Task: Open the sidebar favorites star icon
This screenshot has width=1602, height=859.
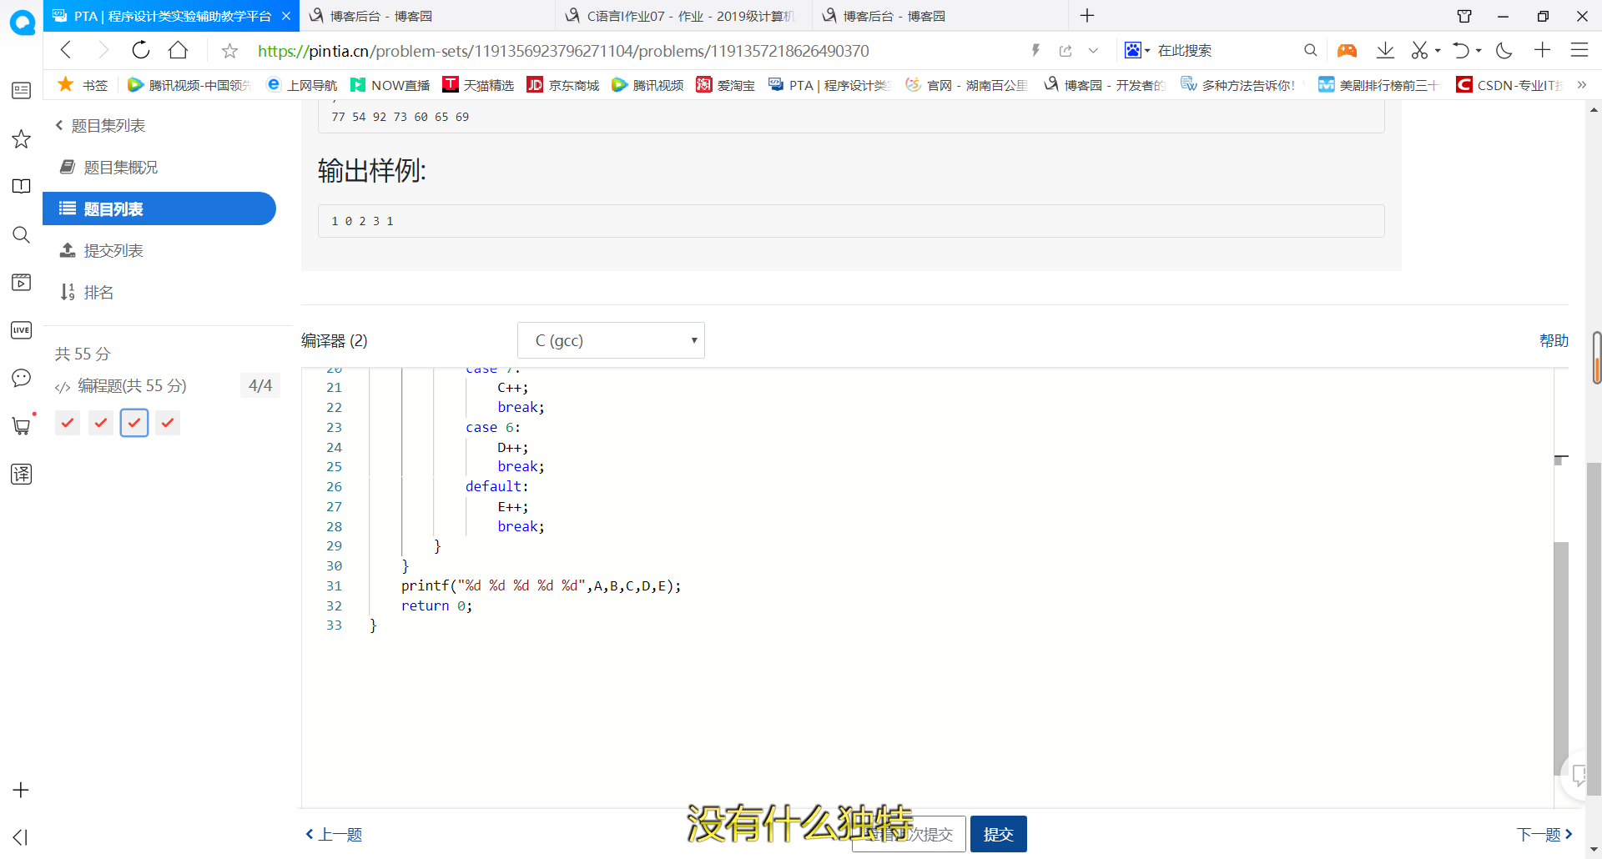Action: (22, 138)
